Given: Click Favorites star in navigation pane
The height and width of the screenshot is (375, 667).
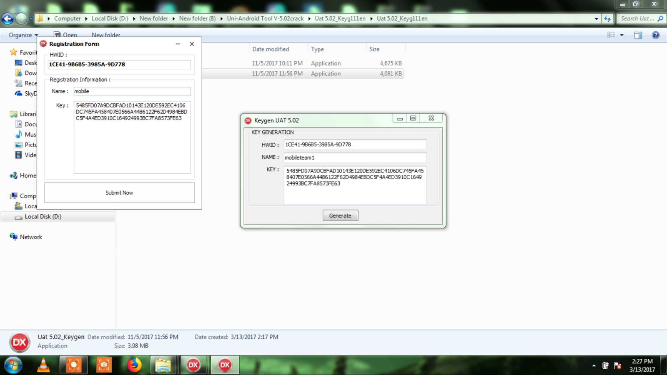Looking at the screenshot, I should pos(13,52).
